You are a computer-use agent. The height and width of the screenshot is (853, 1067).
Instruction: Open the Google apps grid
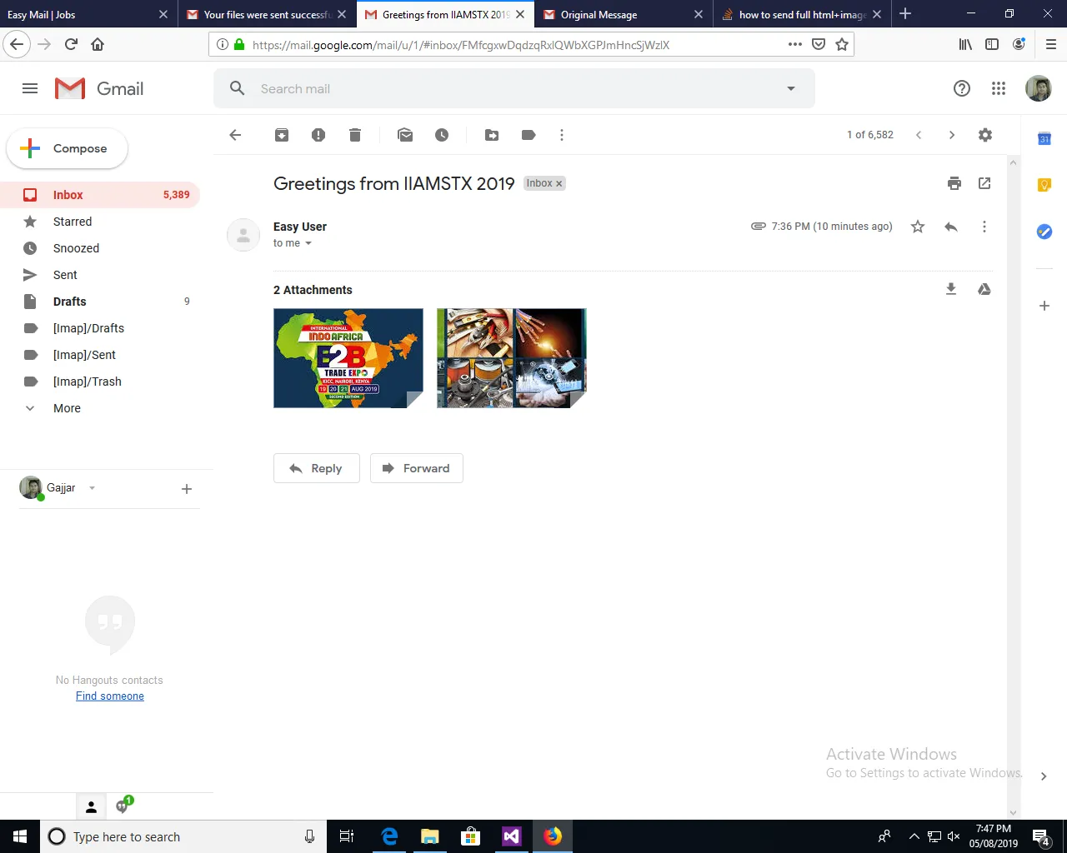click(999, 88)
